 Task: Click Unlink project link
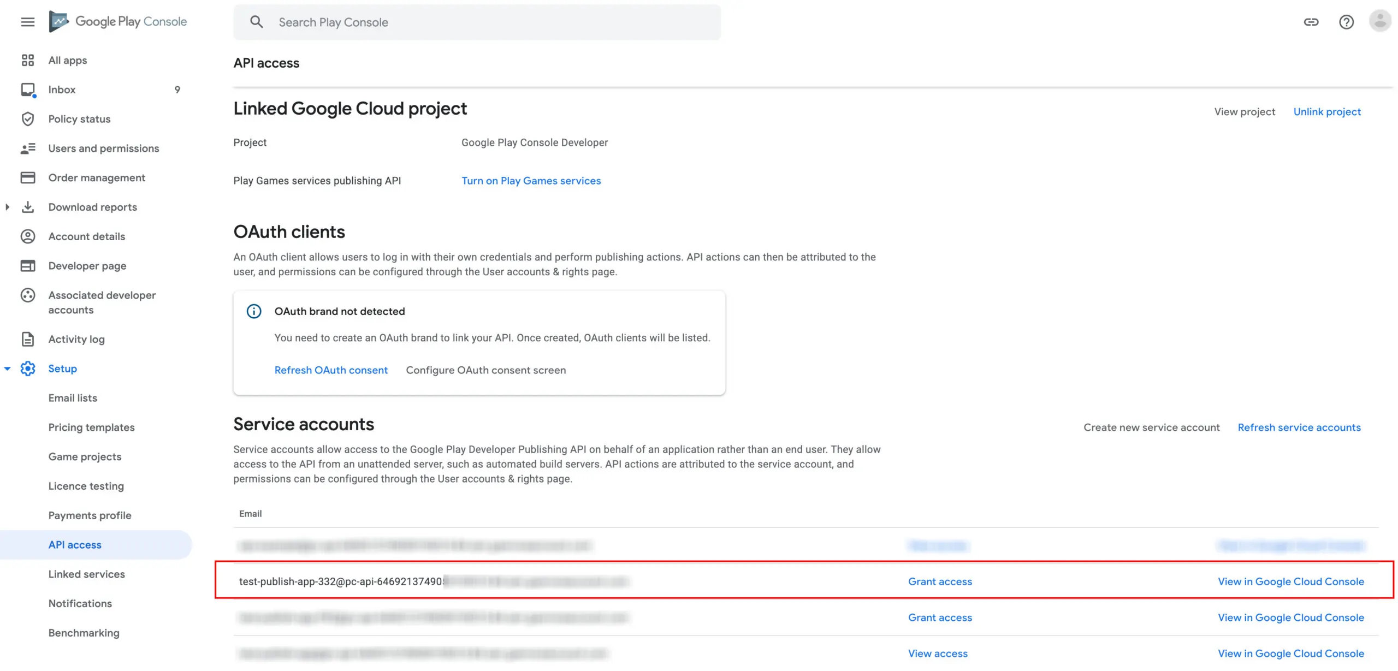tap(1327, 112)
